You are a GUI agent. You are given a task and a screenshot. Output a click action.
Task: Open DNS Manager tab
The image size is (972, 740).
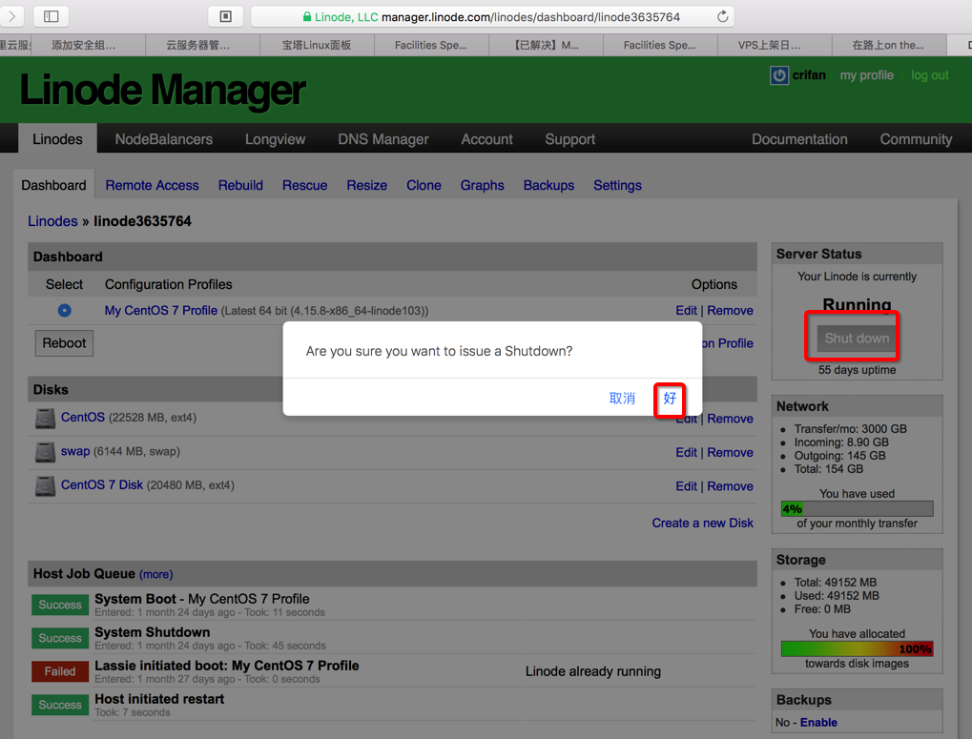click(x=383, y=139)
